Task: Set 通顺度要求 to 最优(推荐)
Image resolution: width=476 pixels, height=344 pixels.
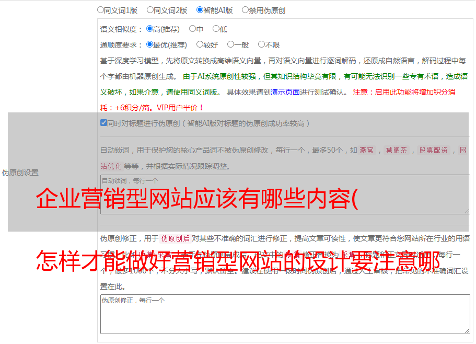Action: [x=149, y=44]
